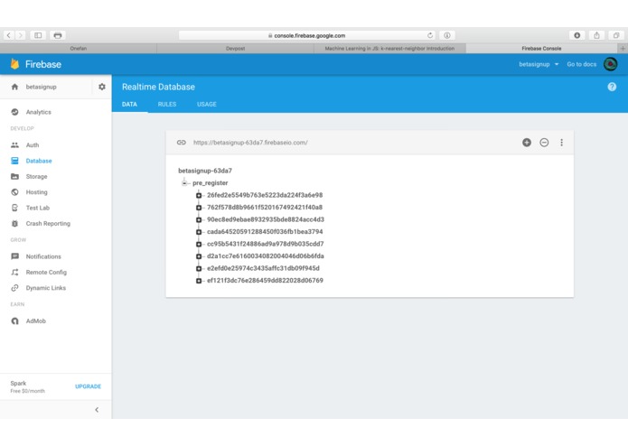Click the Spark Free $0/month plan text

coord(28,386)
